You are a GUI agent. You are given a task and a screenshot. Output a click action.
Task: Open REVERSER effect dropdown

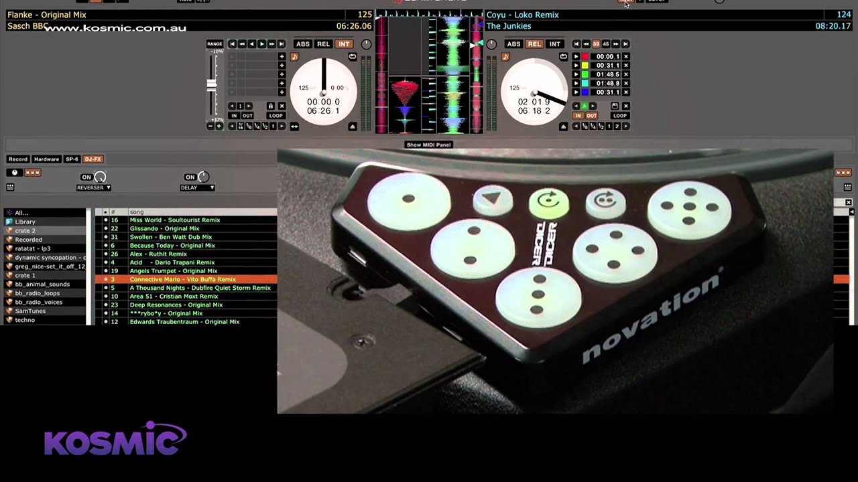tap(94, 188)
